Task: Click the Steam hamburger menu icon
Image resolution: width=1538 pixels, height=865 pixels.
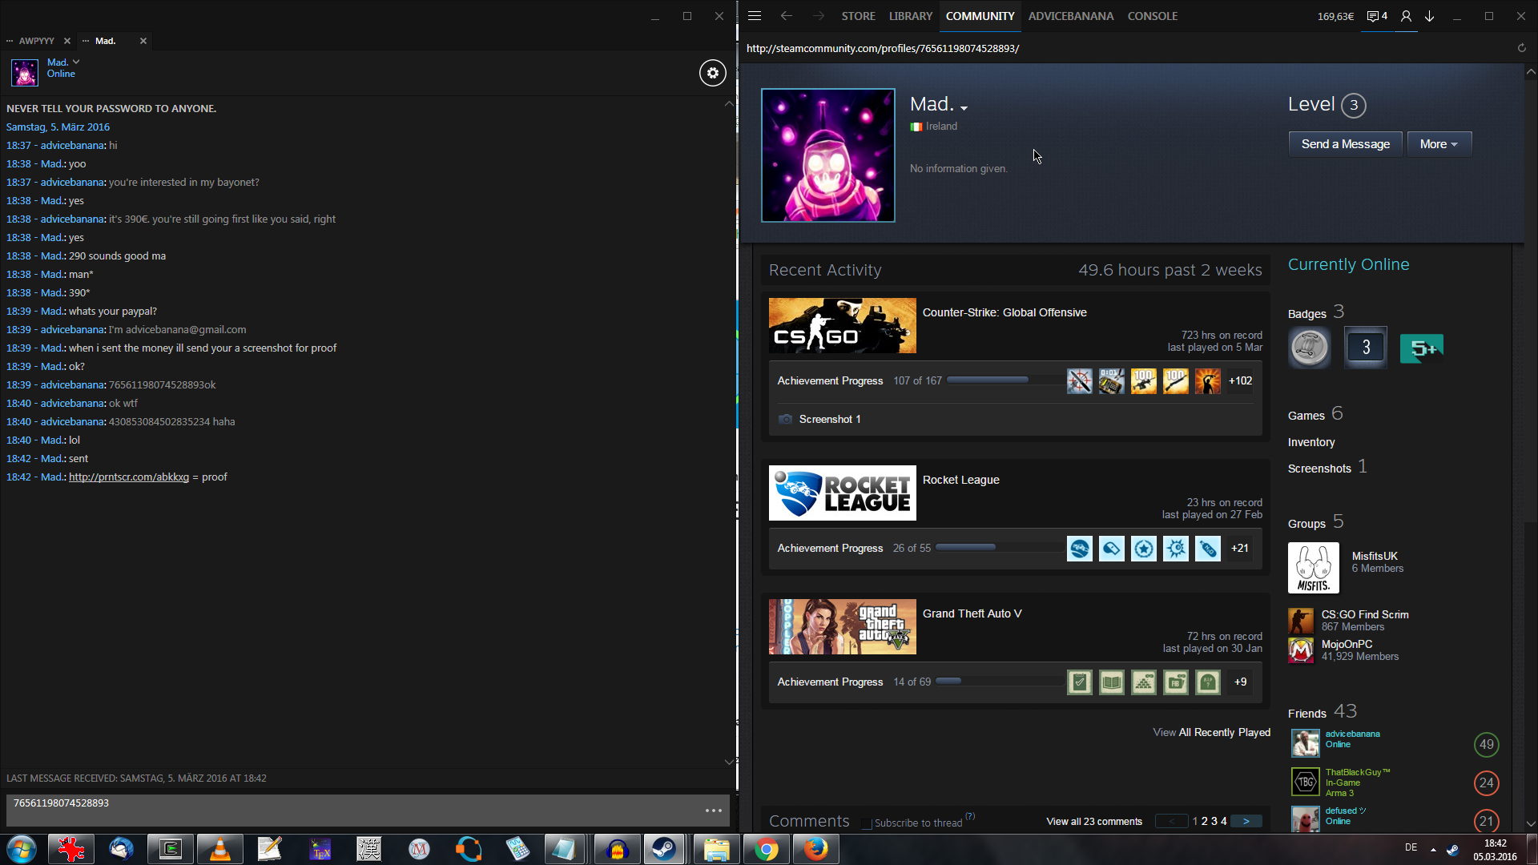Action: [755, 16]
